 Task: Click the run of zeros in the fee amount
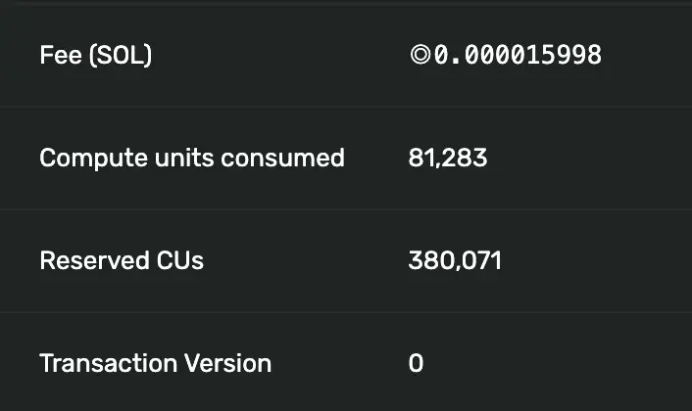494,55
